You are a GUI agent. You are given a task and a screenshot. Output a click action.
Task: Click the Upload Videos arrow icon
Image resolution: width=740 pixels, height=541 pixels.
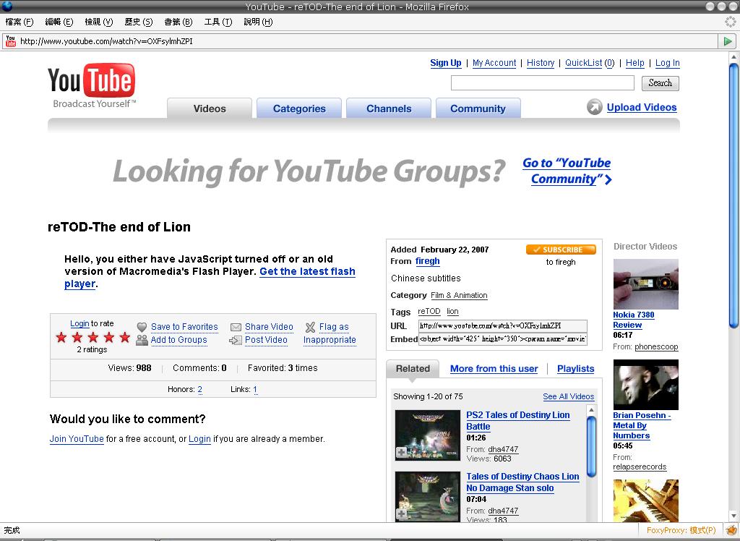(x=594, y=107)
